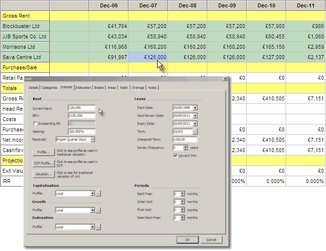Uncheck the Upward Only checkbox
The width and height of the screenshot is (326, 251).
175,156
